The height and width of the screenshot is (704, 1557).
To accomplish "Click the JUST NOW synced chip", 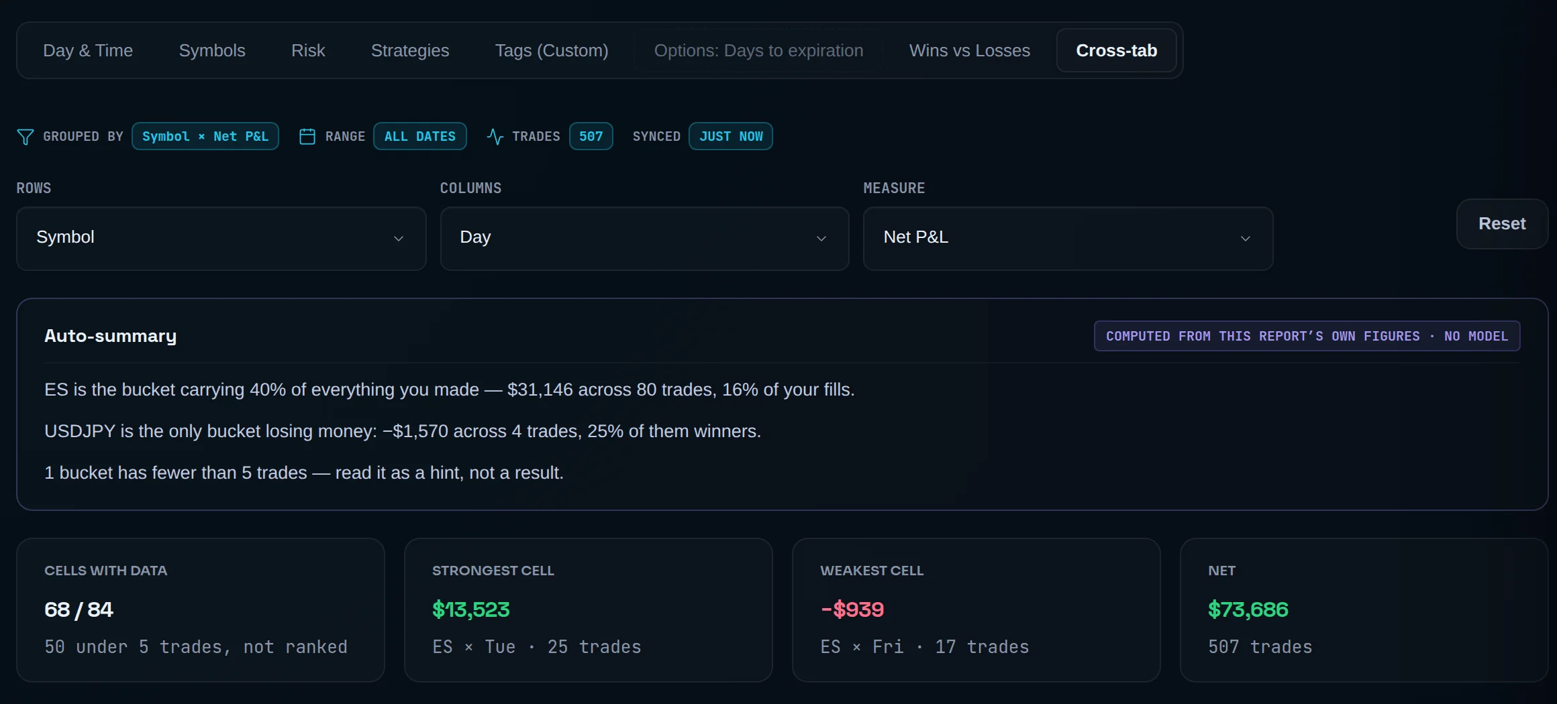I will tap(731, 137).
